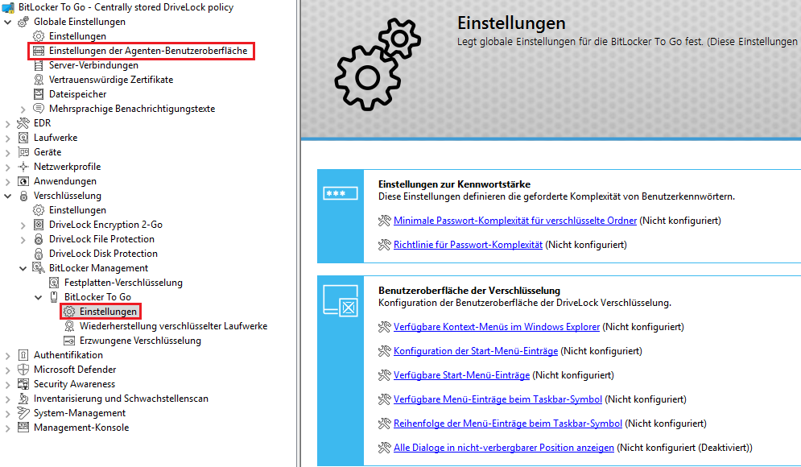Expand the Authentifikation tree node
801x467 pixels.
(x=8, y=356)
